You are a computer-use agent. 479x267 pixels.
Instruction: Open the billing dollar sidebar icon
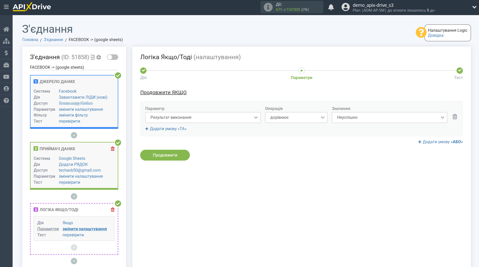click(x=6, y=53)
